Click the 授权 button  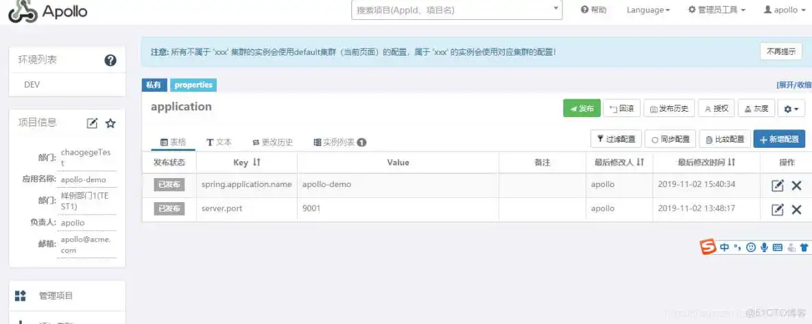coord(716,109)
